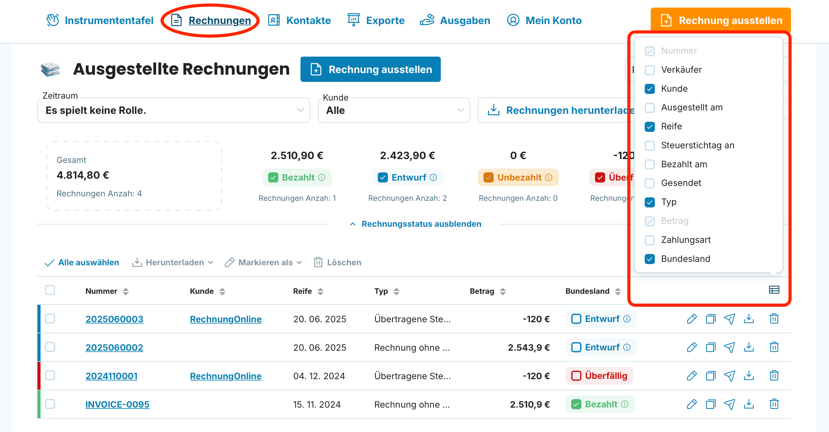Click the info icon on the Entwurf summary badge
This screenshot has width=829, height=432.
tap(433, 177)
